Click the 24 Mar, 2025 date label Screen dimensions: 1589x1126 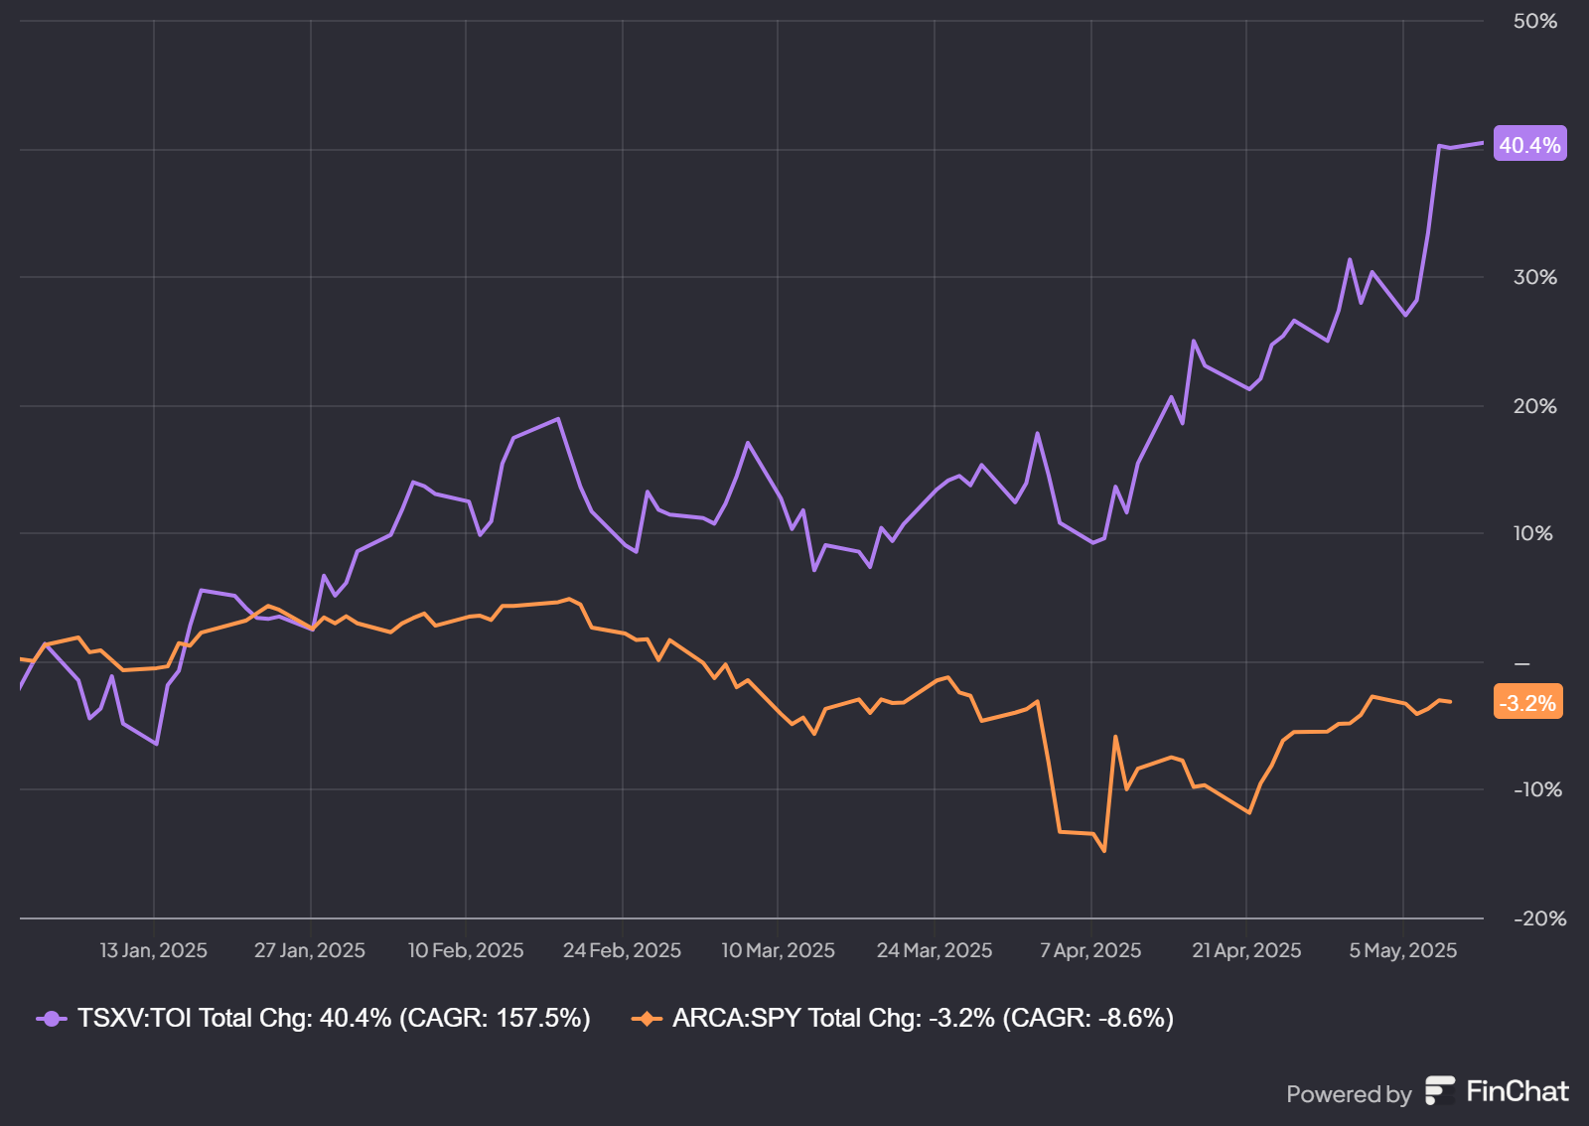[x=935, y=950]
